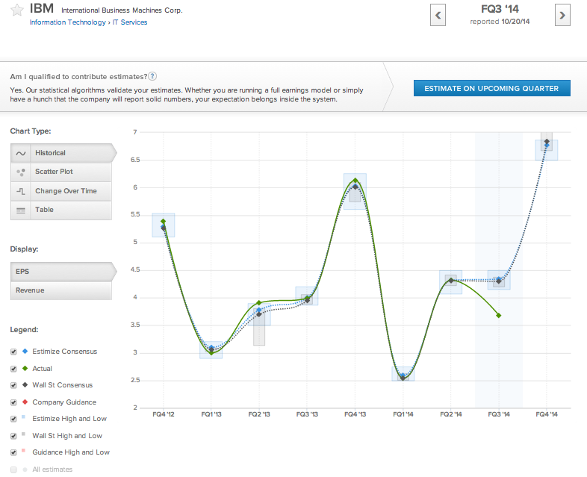Viewport: 587px width, 477px height.
Task: Select the EPS display tab
Action: (61, 272)
